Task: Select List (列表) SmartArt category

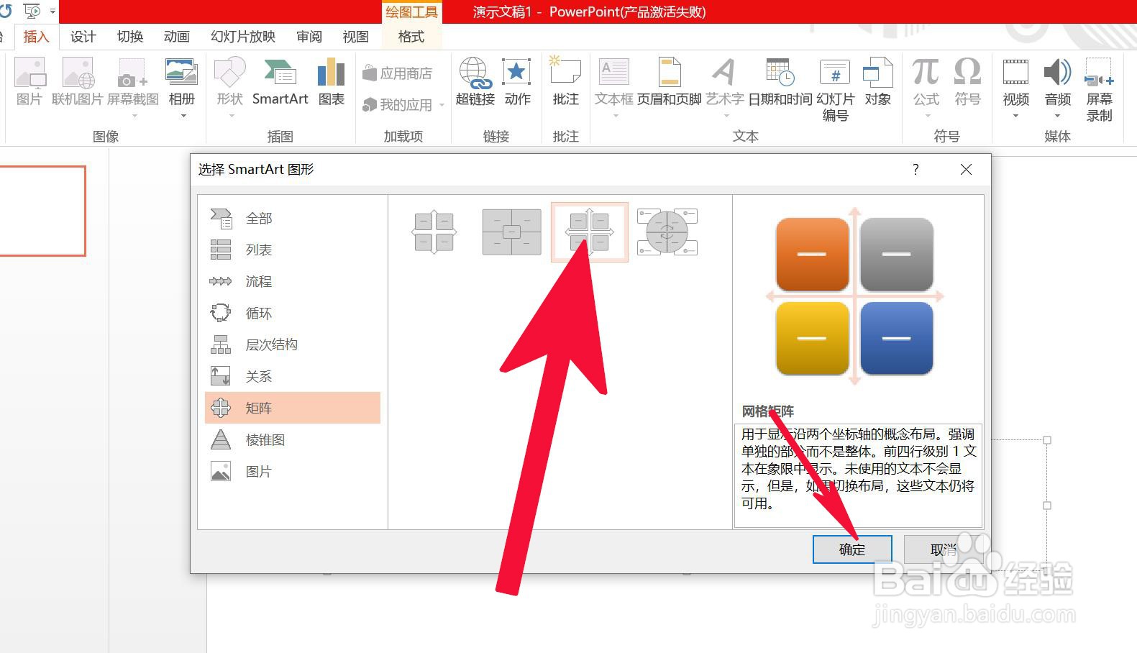Action: 292,250
